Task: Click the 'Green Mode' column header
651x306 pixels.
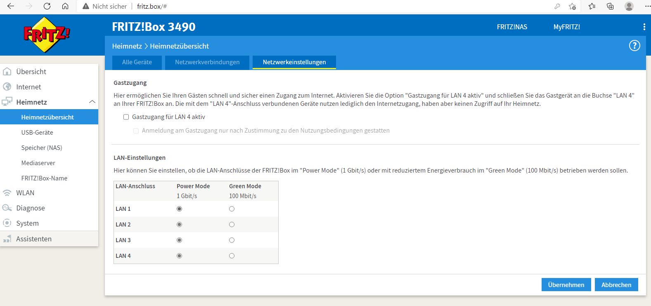Action: point(245,186)
